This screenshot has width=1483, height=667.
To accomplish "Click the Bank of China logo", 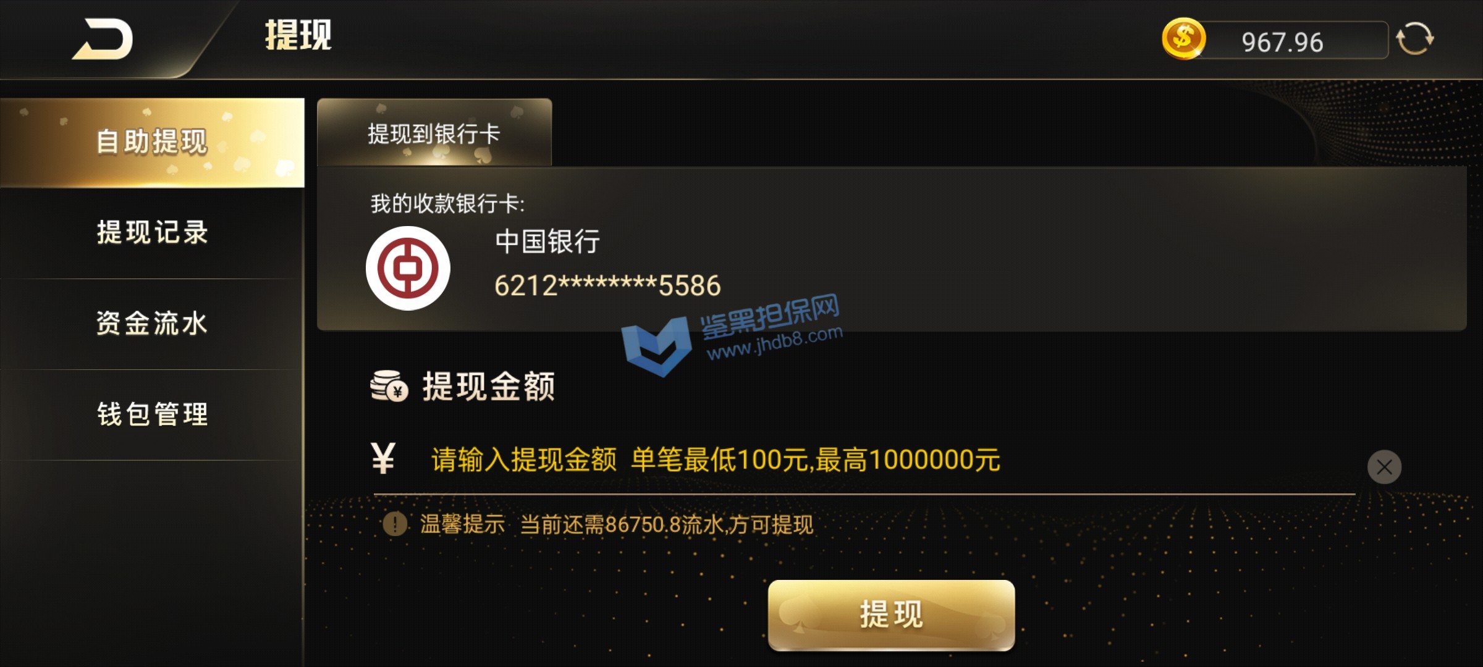I will point(408,268).
